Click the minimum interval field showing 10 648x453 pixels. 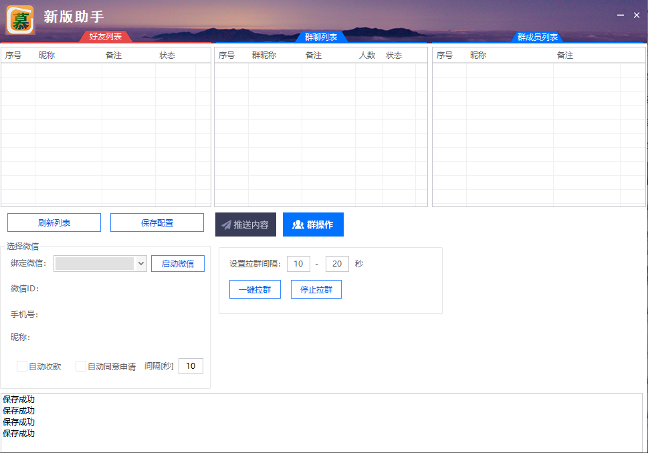298,264
